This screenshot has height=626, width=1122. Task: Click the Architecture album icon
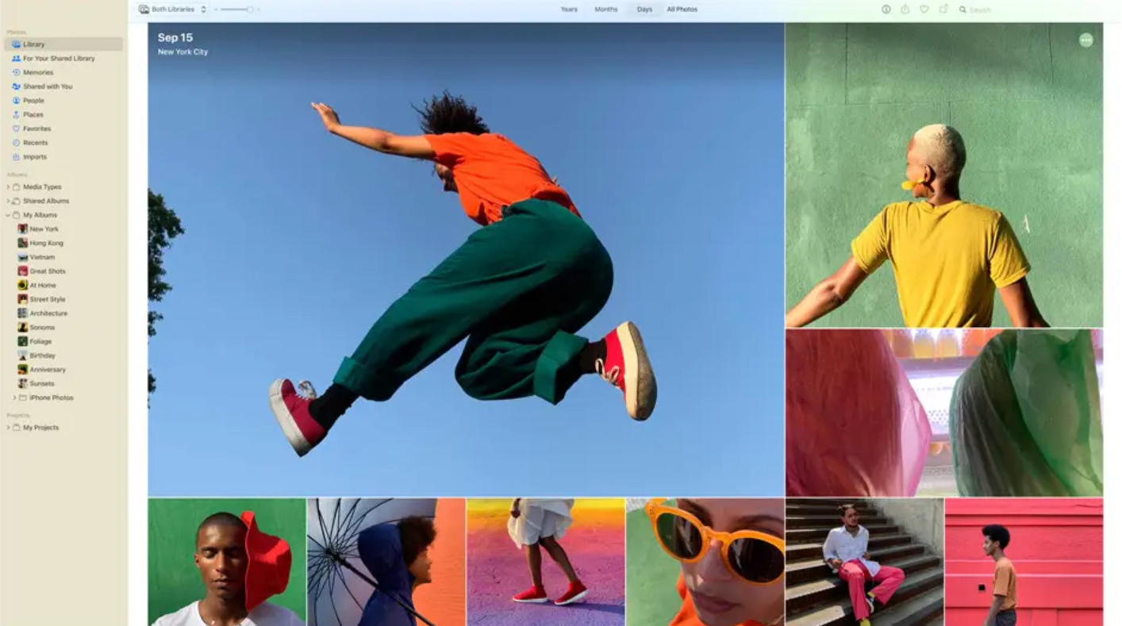[23, 313]
